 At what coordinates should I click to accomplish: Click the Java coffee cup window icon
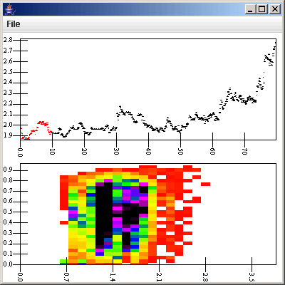coord(10,9)
